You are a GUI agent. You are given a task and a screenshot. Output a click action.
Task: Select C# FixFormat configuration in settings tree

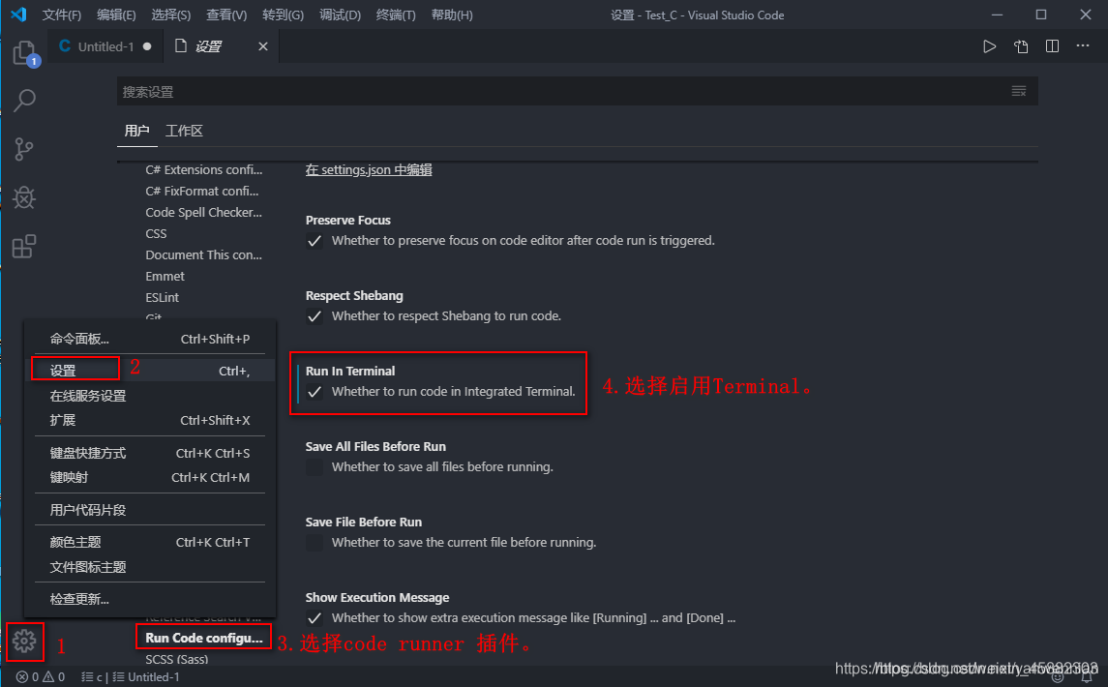tap(202, 191)
